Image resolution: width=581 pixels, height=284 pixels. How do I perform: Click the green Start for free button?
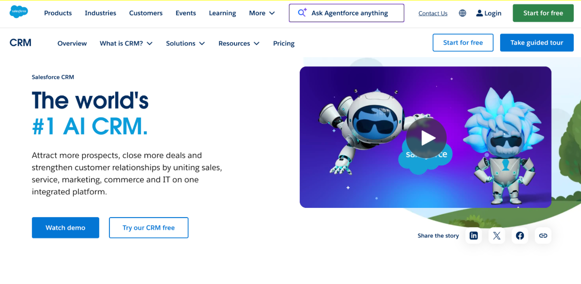pos(543,13)
